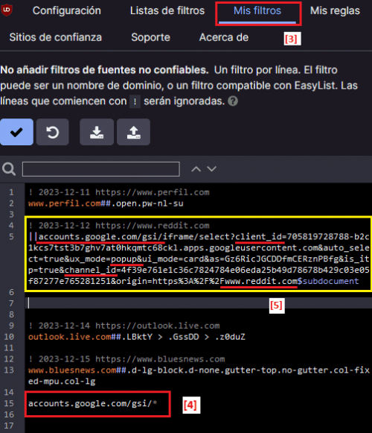Click the uBlock Origin shield logo
The image size is (372, 433).
coord(7,10)
